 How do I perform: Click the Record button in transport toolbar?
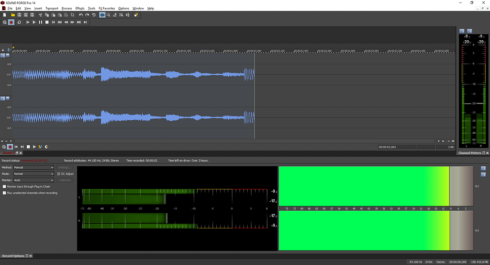coord(11,22)
